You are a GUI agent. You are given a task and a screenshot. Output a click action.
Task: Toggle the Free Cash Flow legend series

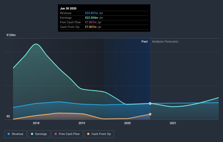point(67,134)
